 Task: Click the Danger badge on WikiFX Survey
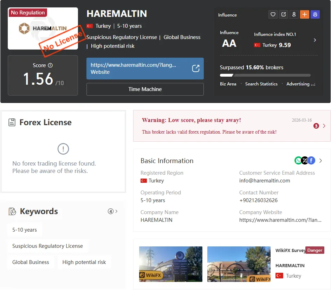[314, 250]
